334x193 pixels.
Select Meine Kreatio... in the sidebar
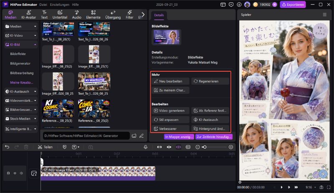coord(22,83)
